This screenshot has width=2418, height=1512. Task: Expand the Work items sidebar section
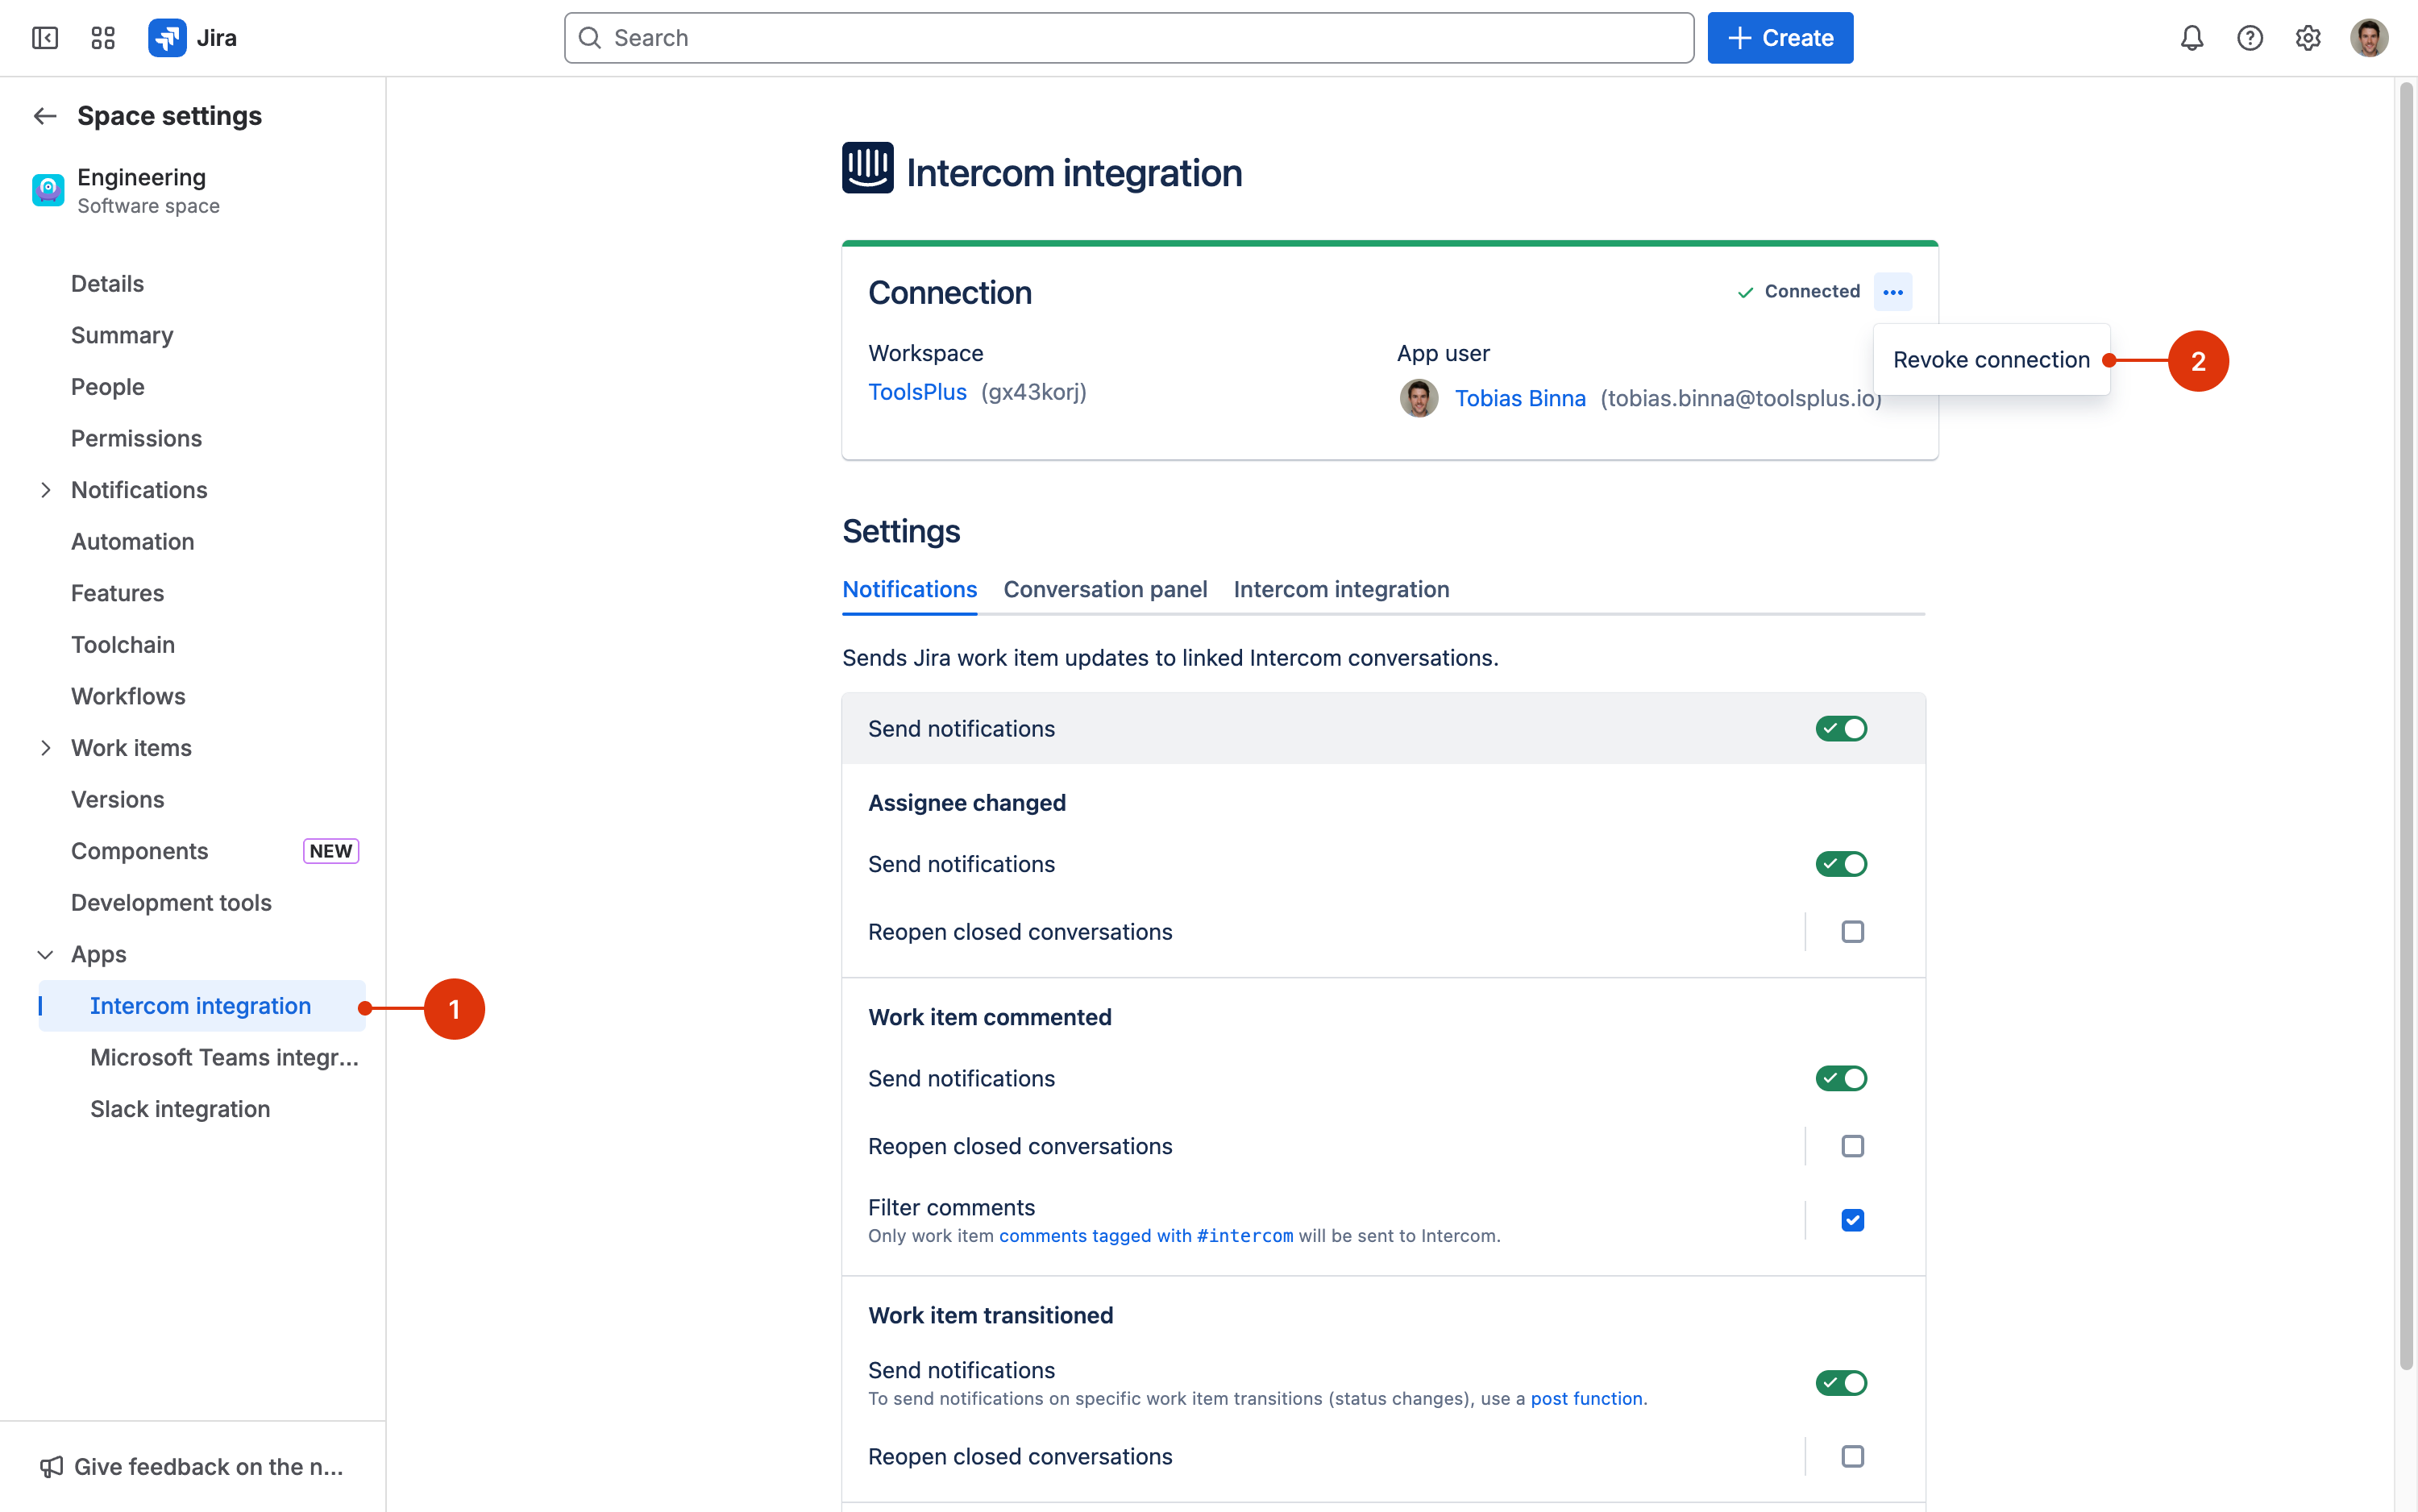[x=45, y=748]
